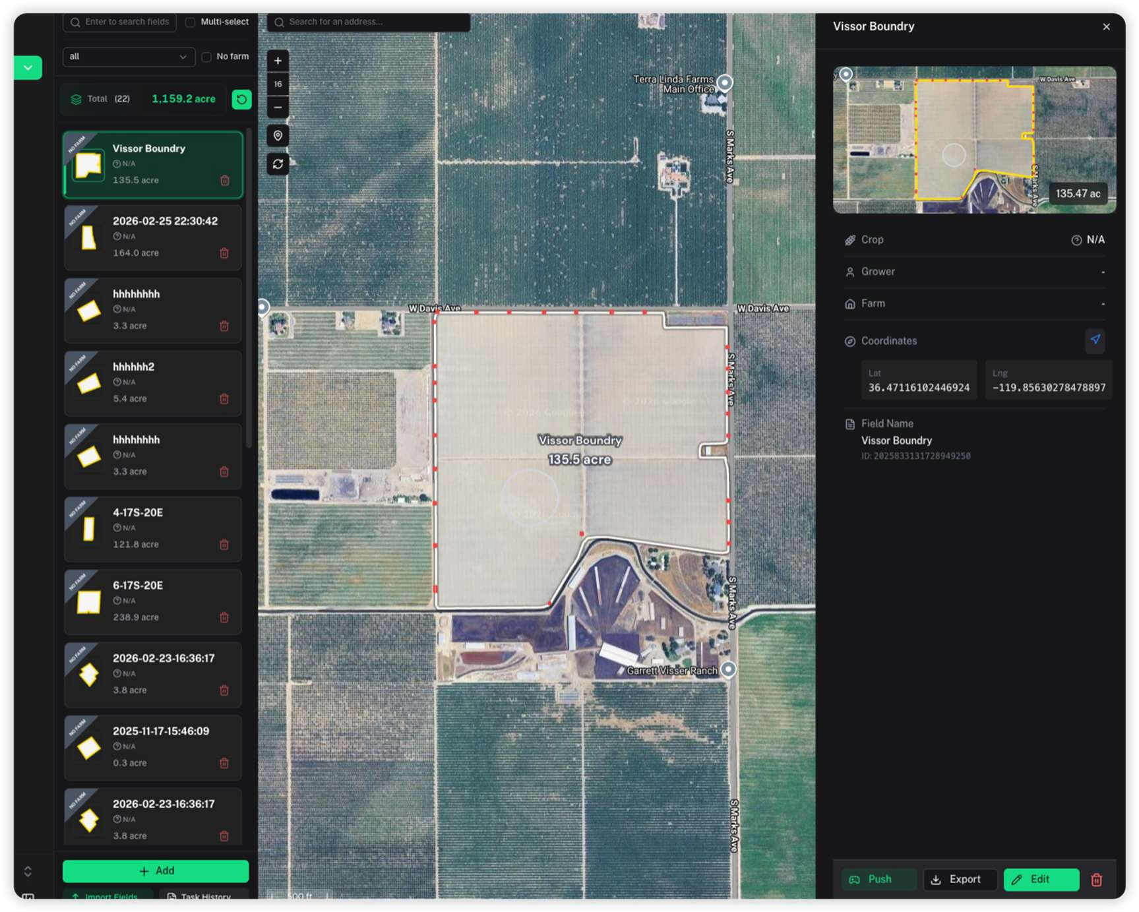1139x912 pixels.
Task: Click the address search input field
Action: point(369,22)
